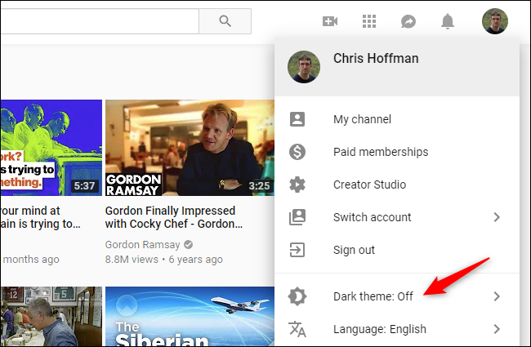
Task: Open the restaurant kitchen video thumbnail
Action: [x=51, y=316]
